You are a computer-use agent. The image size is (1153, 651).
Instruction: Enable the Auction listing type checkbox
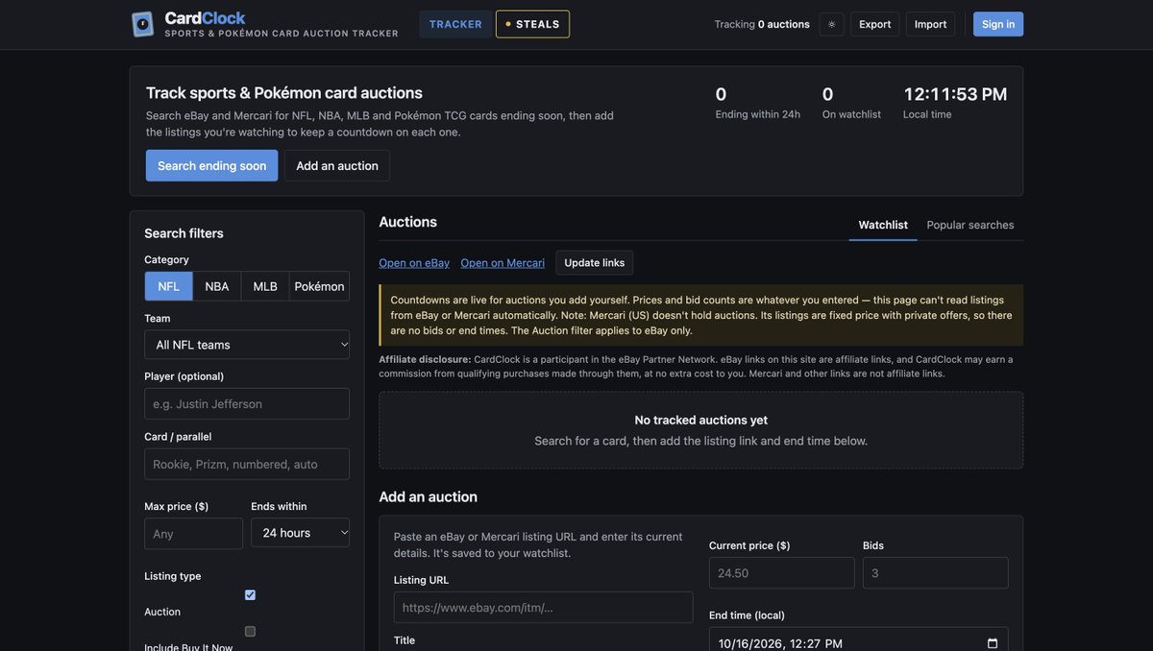coord(250,595)
